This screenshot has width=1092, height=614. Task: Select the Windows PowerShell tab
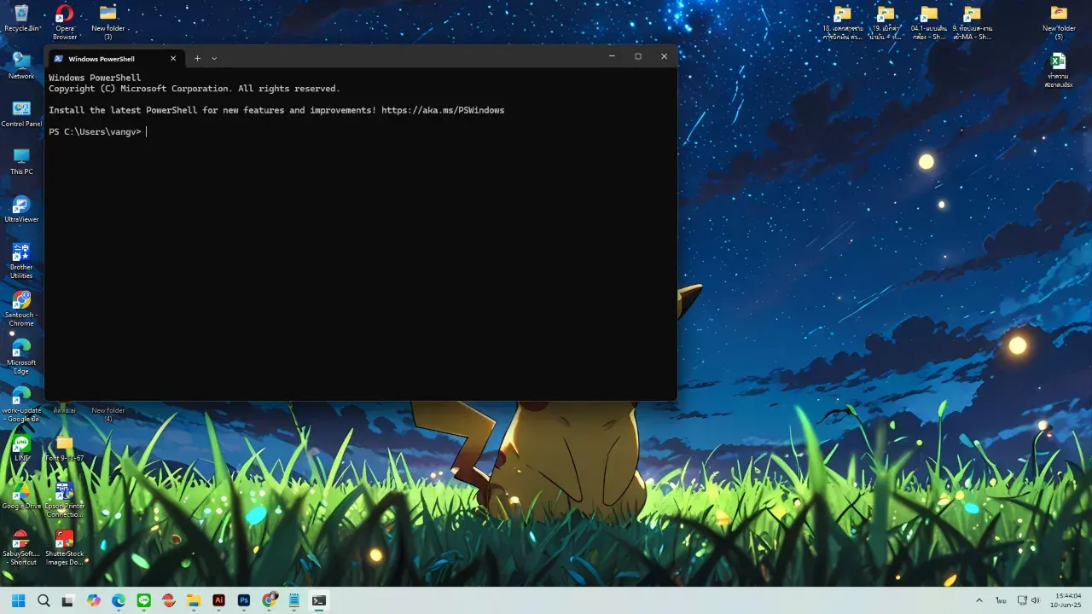[114, 58]
